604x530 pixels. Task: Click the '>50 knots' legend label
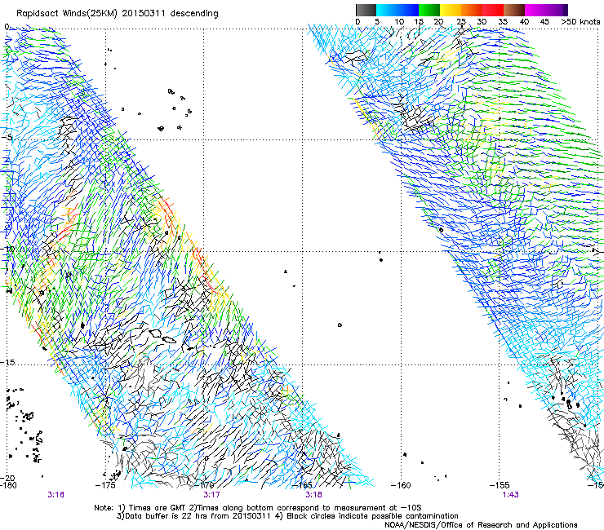click(580, 22)
